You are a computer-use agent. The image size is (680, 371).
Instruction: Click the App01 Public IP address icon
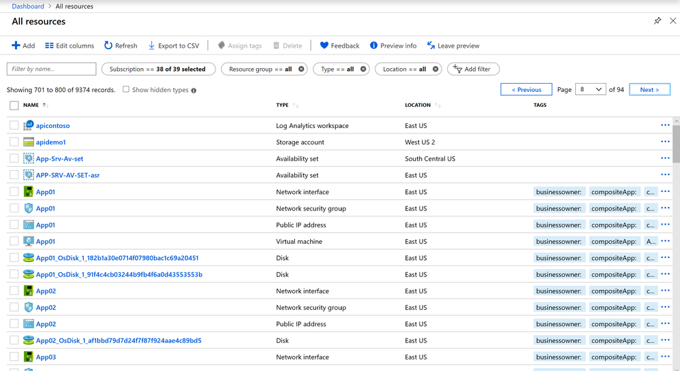pyautogui.click(x=28, y=225)
